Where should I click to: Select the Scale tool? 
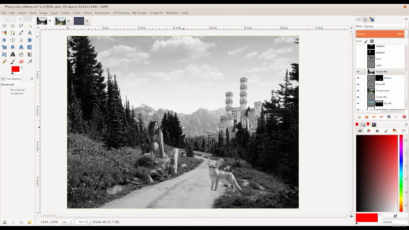[x=4, y=47]
